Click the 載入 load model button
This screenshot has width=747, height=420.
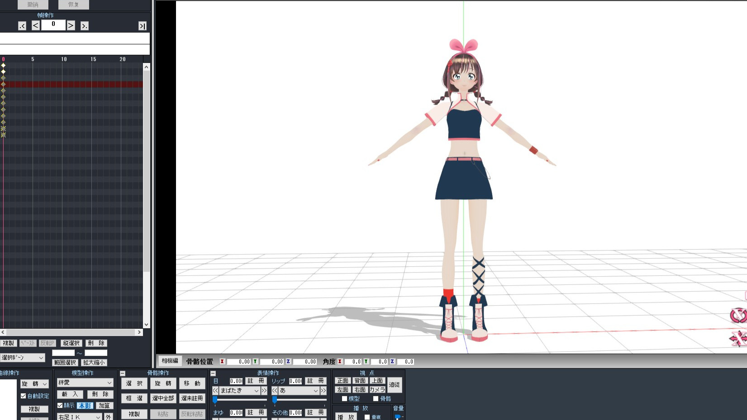pyautogui.click(x=70, y=394)
